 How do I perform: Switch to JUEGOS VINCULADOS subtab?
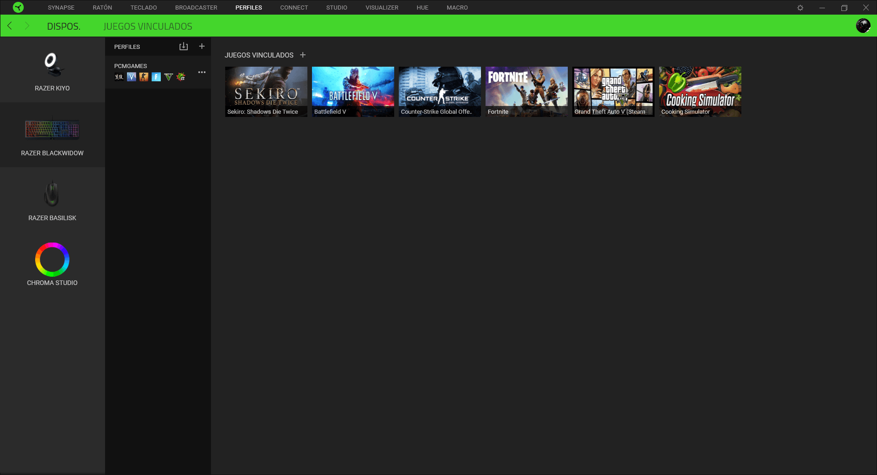(x=148, y=26)
